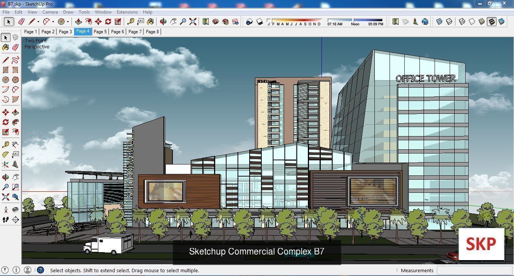Activate the Push/Pull tool in top toolbar
The width and height of the screenshot is (514, 276).
(x=78, y=22)
